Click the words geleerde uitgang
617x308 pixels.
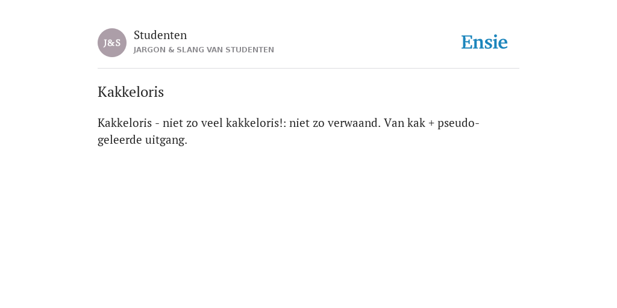tap(142, 140)
